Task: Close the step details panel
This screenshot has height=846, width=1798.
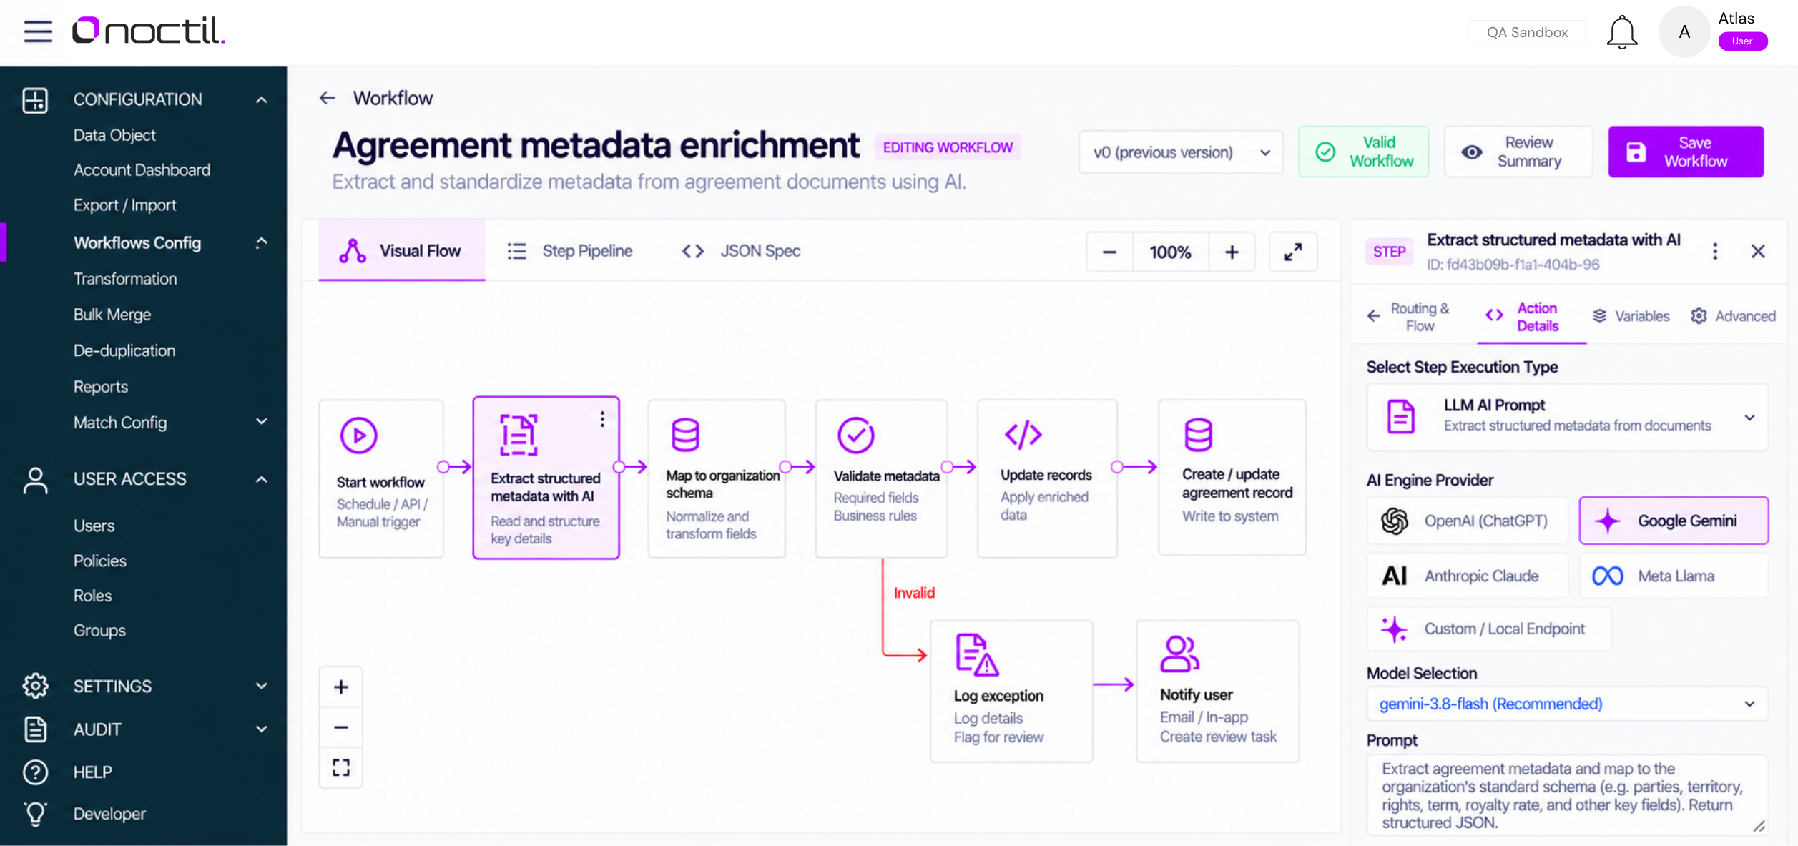Action: (1758, 251)
